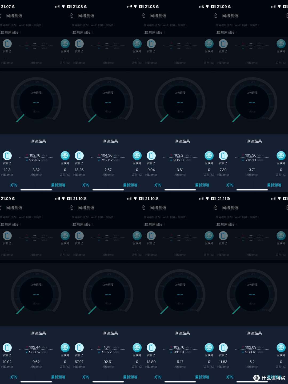Select the 12.3 ms latency value

pos(7,170)
